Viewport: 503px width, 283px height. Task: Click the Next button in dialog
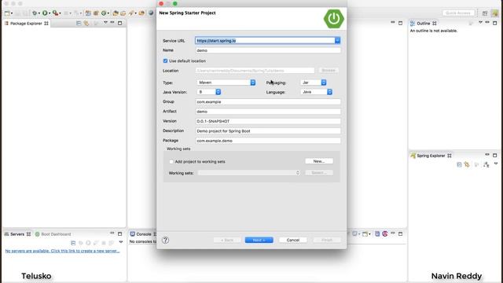(x=259, y=240)
